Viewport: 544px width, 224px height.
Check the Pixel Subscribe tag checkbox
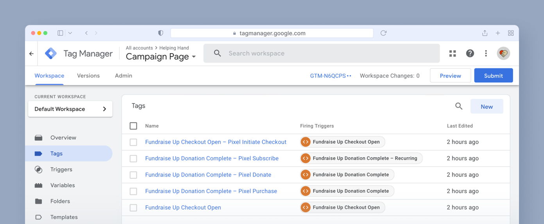tap(133, 158)
